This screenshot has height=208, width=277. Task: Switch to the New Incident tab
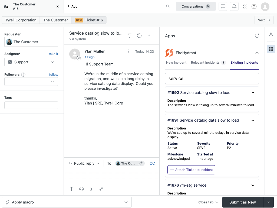tap(176, 62)
